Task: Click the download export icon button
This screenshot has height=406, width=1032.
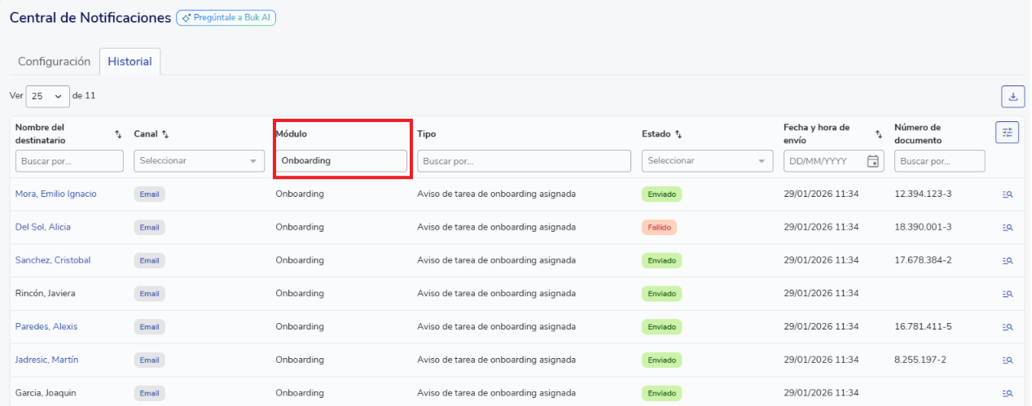Action: [x=1012, y=97]
